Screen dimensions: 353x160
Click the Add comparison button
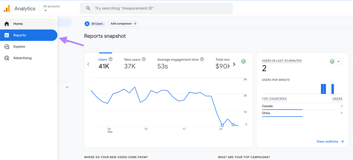[123, 24]
